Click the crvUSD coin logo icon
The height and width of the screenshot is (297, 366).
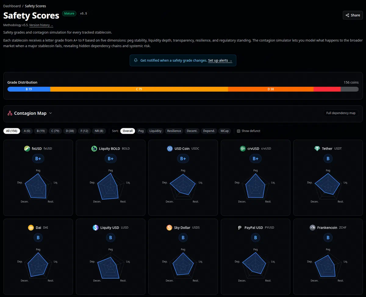point(242,149)
